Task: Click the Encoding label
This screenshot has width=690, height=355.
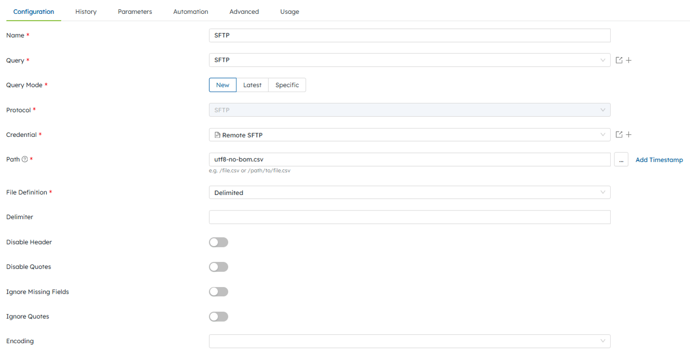Action: pyautogui.click(x=20, y=341)
